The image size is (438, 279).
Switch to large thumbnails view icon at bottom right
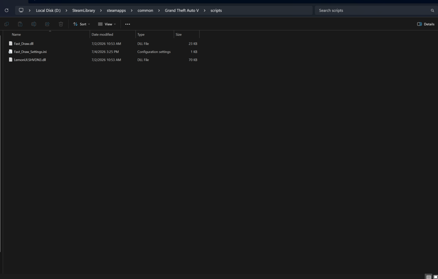435,277
